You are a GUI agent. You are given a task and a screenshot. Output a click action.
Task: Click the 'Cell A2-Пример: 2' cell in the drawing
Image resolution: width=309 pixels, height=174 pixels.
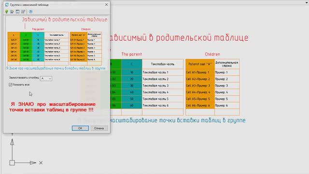(200, 79)
